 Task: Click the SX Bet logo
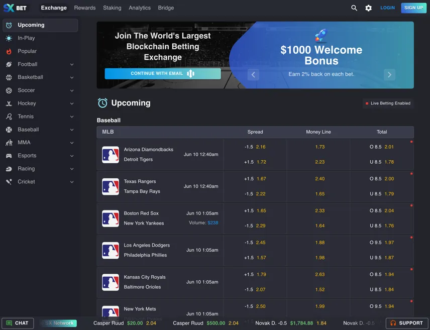tap(15, 8)
